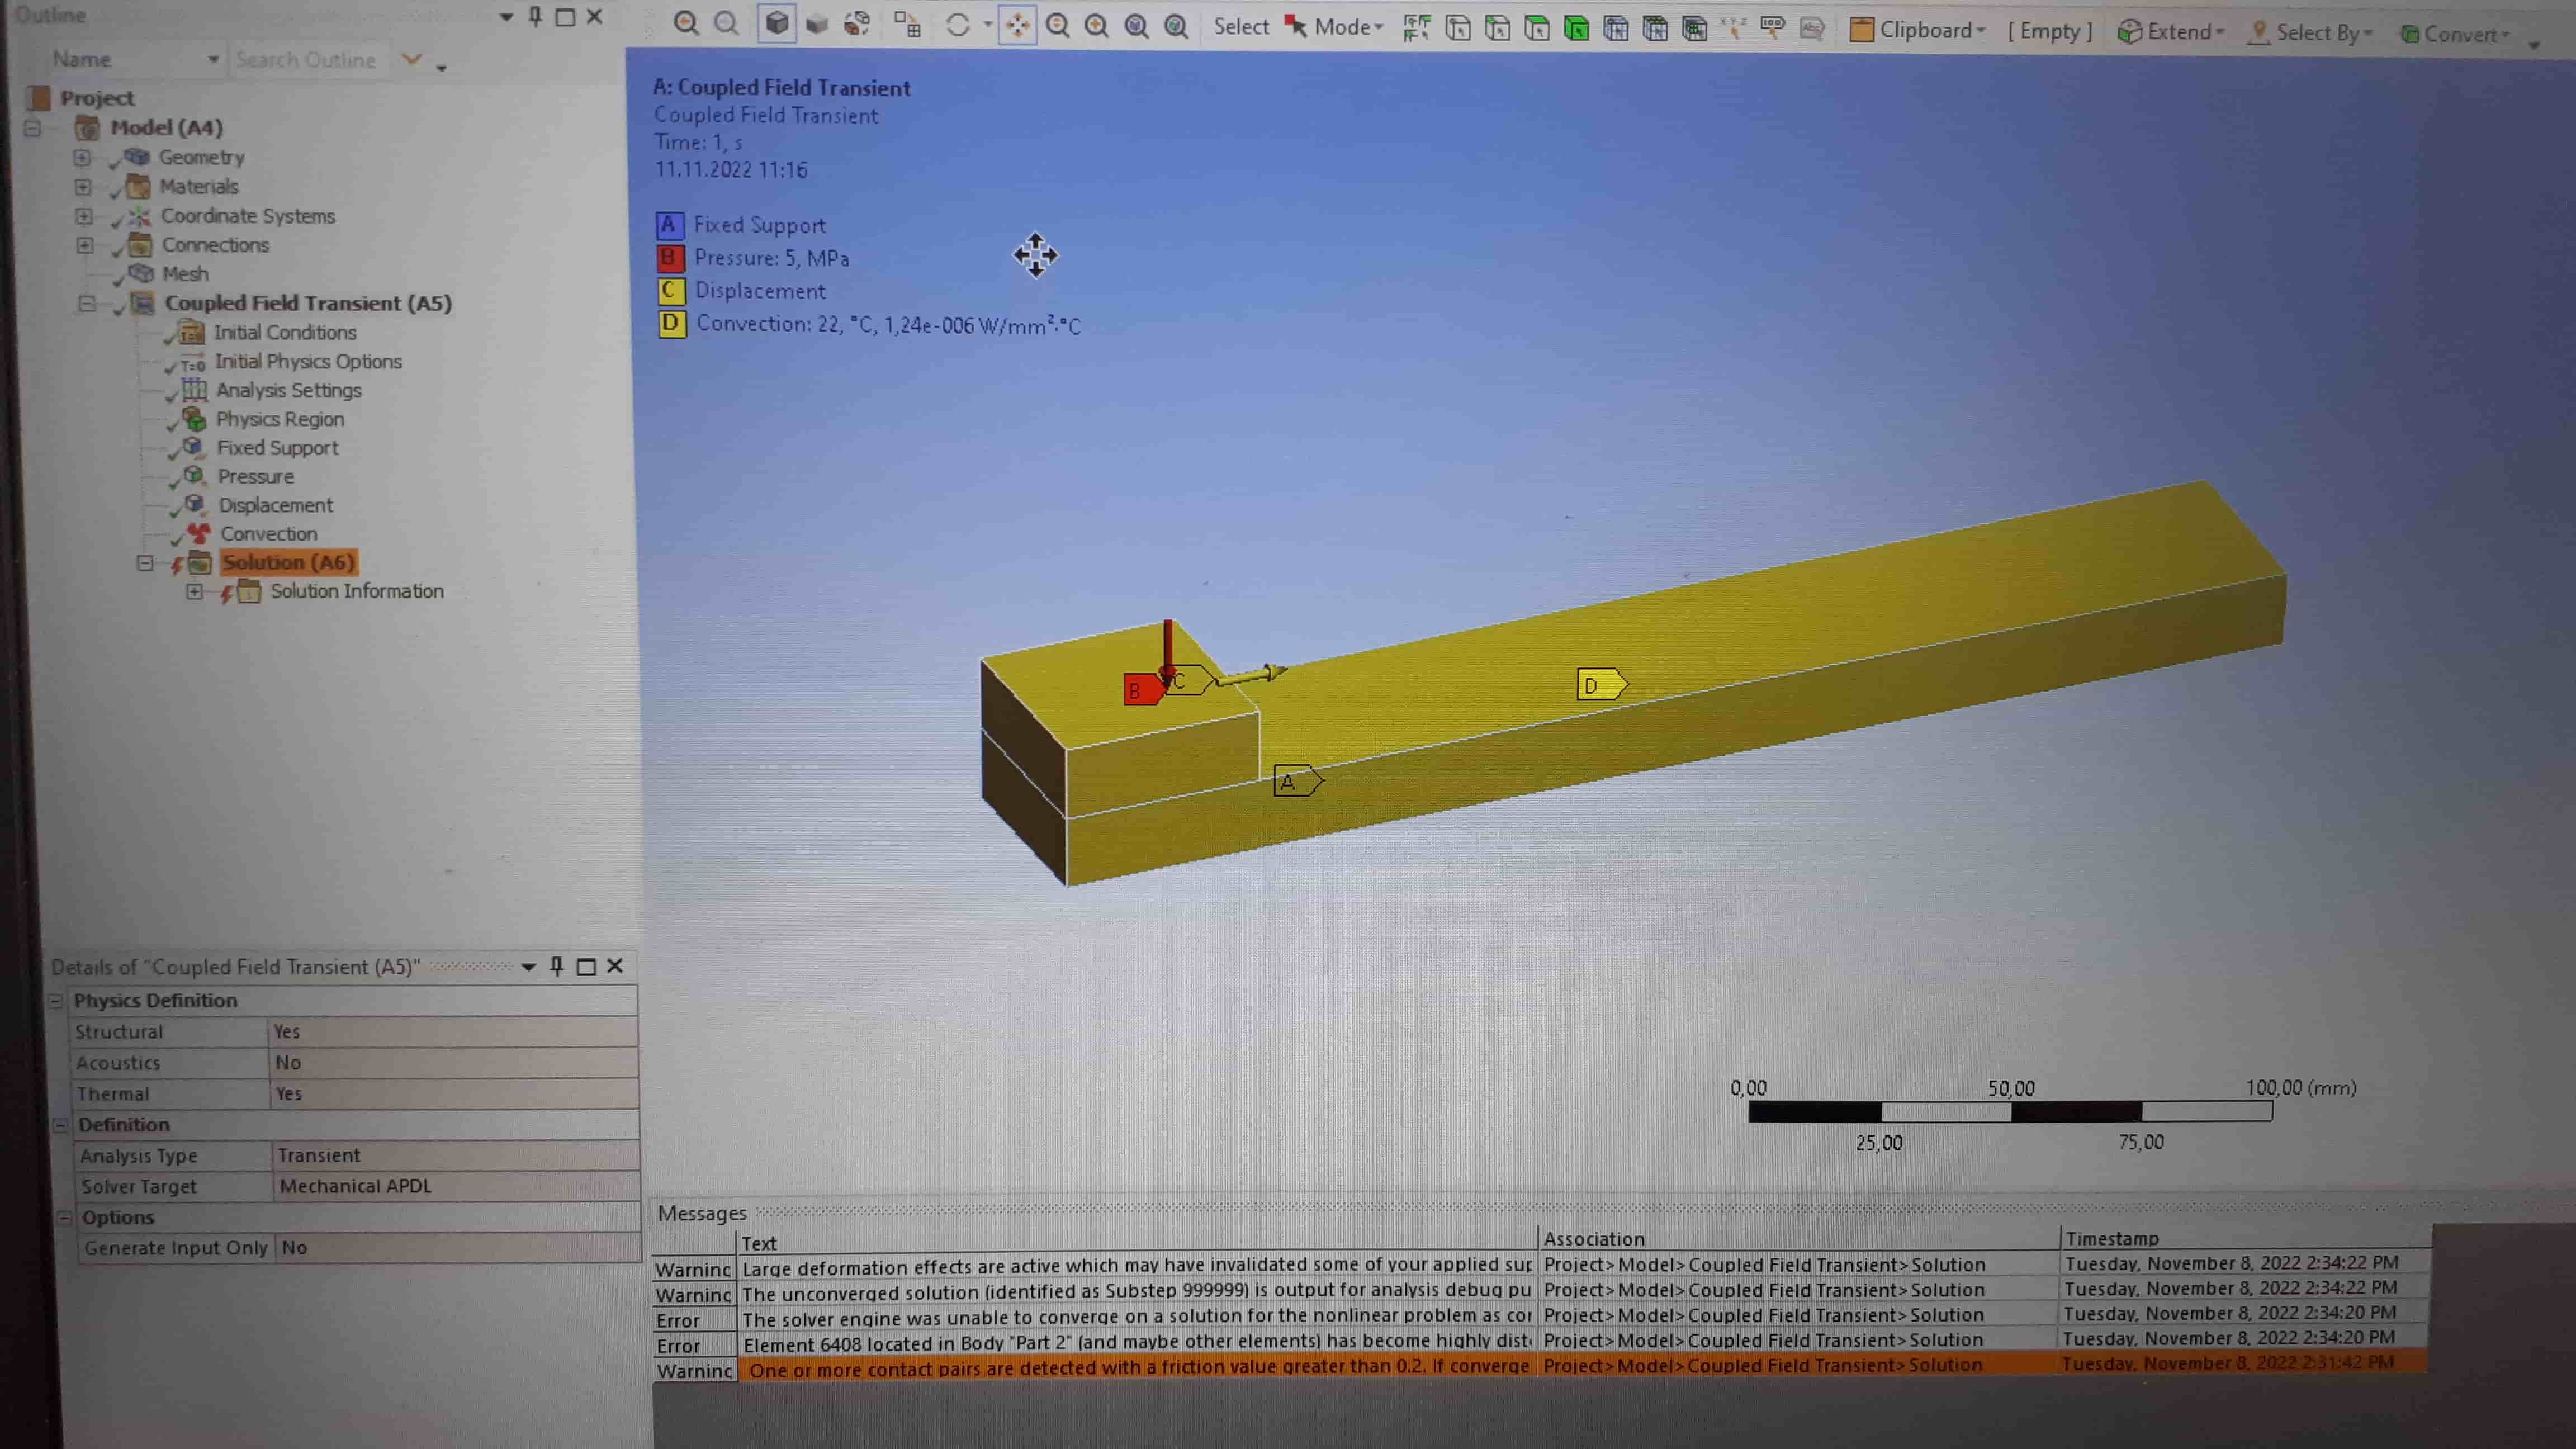Choose the Node selection filter
Screen dimensions: 2576x1449
tap(1616, 29)
